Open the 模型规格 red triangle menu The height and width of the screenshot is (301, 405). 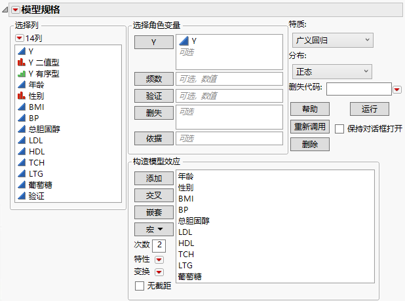(16, 10)
